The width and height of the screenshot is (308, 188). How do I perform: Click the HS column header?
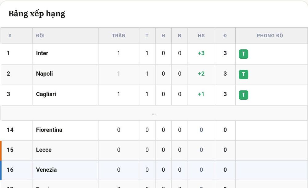point(201,36)
